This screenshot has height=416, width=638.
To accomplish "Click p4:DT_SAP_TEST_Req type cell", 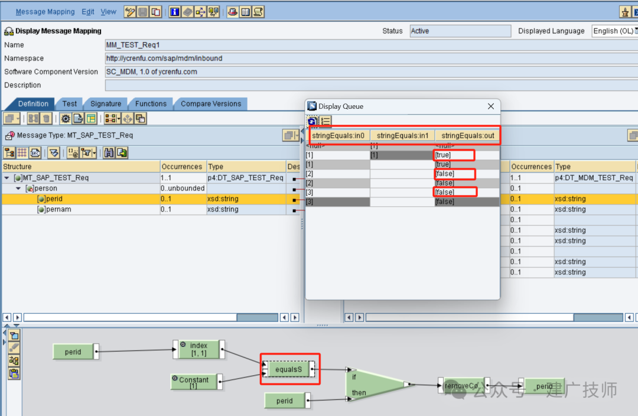I will [246, 178].
